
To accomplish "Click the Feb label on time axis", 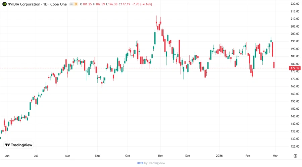I will click(248, 156).
